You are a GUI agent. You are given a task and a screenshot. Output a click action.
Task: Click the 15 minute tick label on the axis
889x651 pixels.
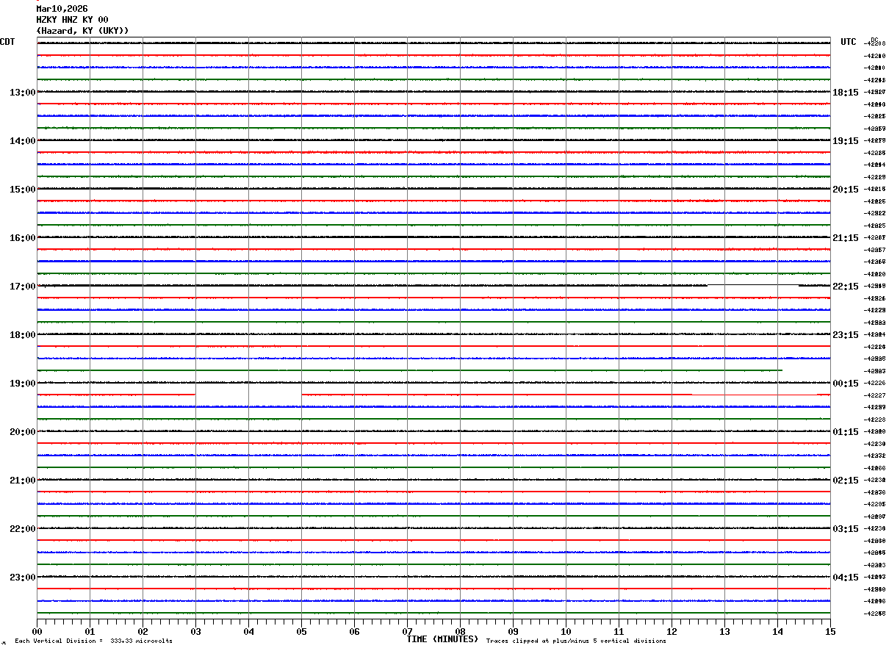[830, 631]
